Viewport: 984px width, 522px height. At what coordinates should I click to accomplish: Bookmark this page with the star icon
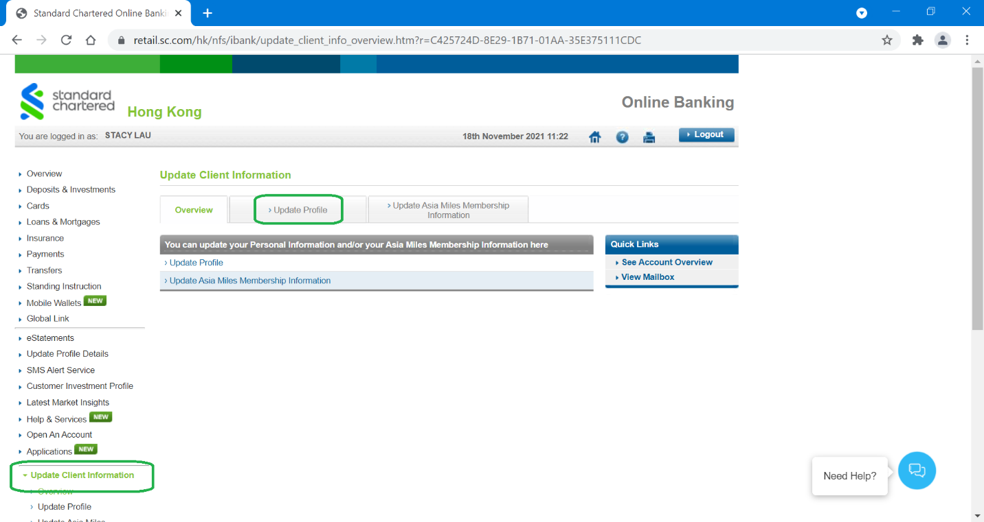pos(887,40)
